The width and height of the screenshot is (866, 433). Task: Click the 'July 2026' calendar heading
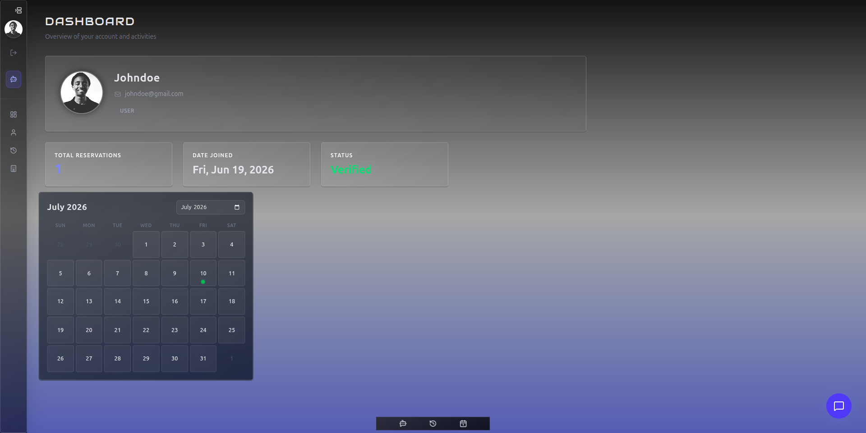tap(67, 207)
